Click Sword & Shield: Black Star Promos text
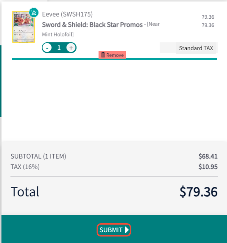 point(92,25)
